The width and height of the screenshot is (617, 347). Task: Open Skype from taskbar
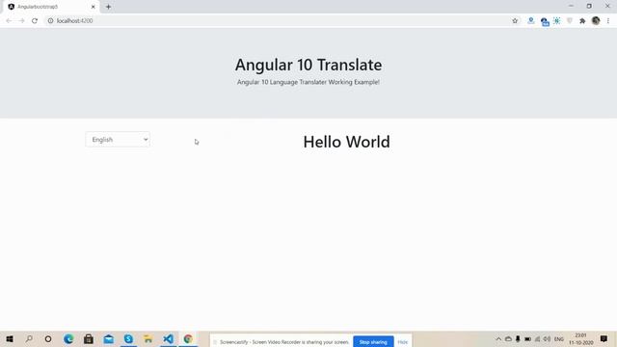point(128,338)
